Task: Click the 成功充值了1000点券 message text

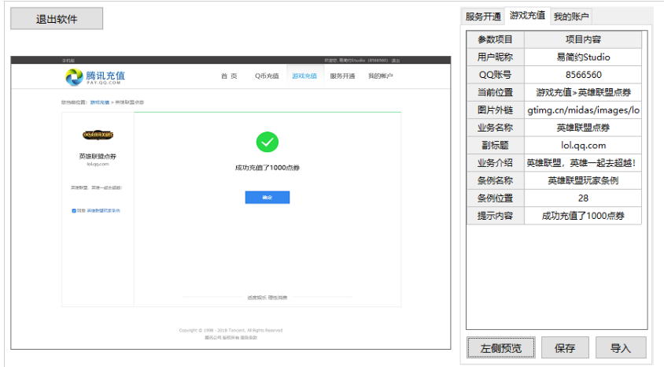Action: [267, 168]
